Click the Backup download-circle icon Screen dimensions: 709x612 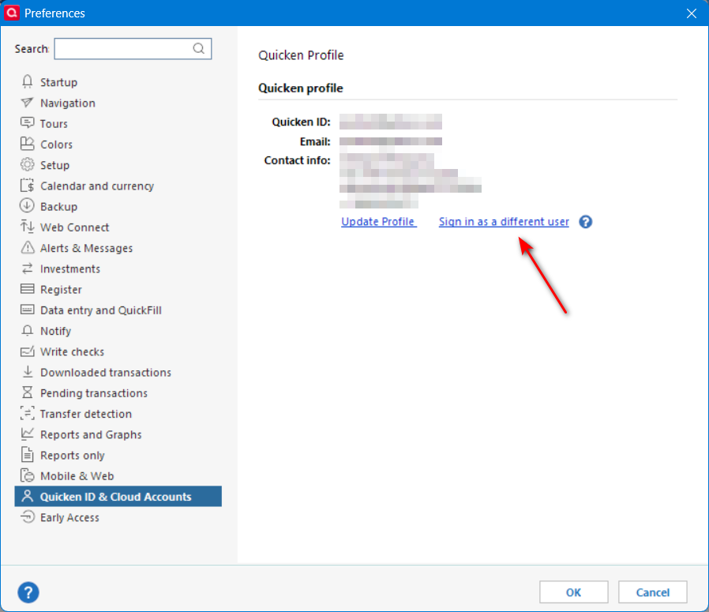point(27,206)
